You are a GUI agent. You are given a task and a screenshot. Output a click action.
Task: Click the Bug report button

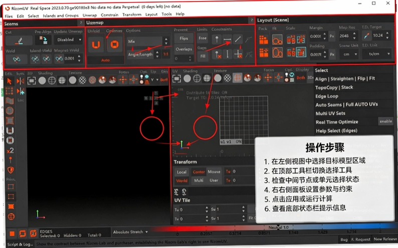click(344, 239)
